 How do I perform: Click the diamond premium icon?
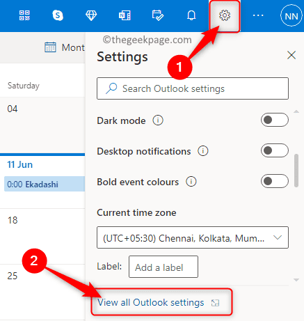[91, 15]
